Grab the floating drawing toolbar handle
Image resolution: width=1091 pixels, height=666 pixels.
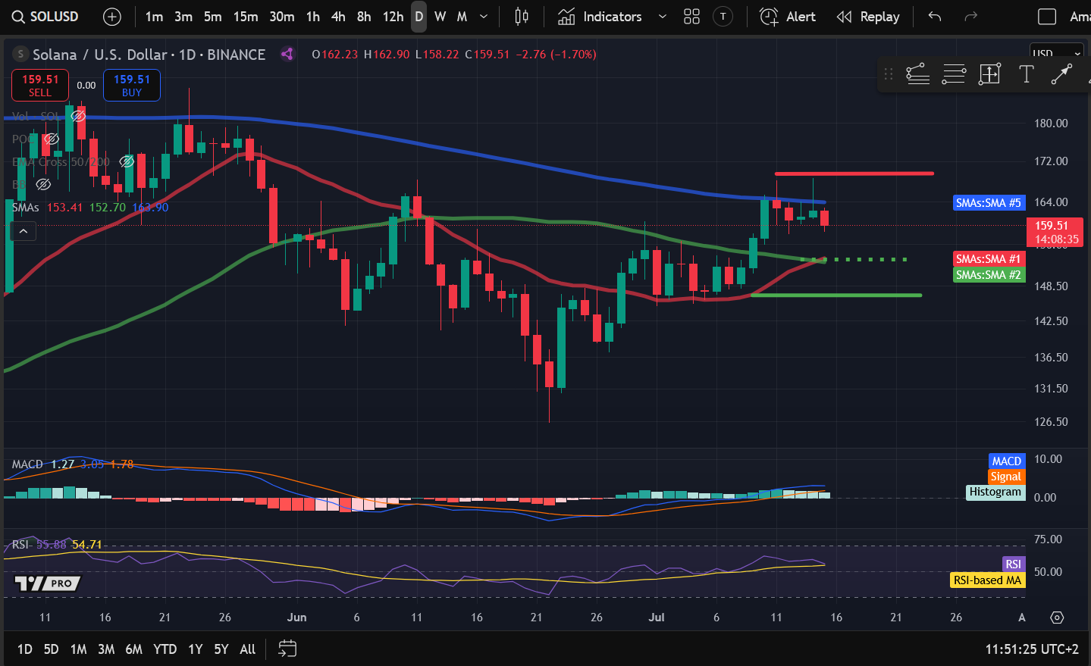point(889,74)
